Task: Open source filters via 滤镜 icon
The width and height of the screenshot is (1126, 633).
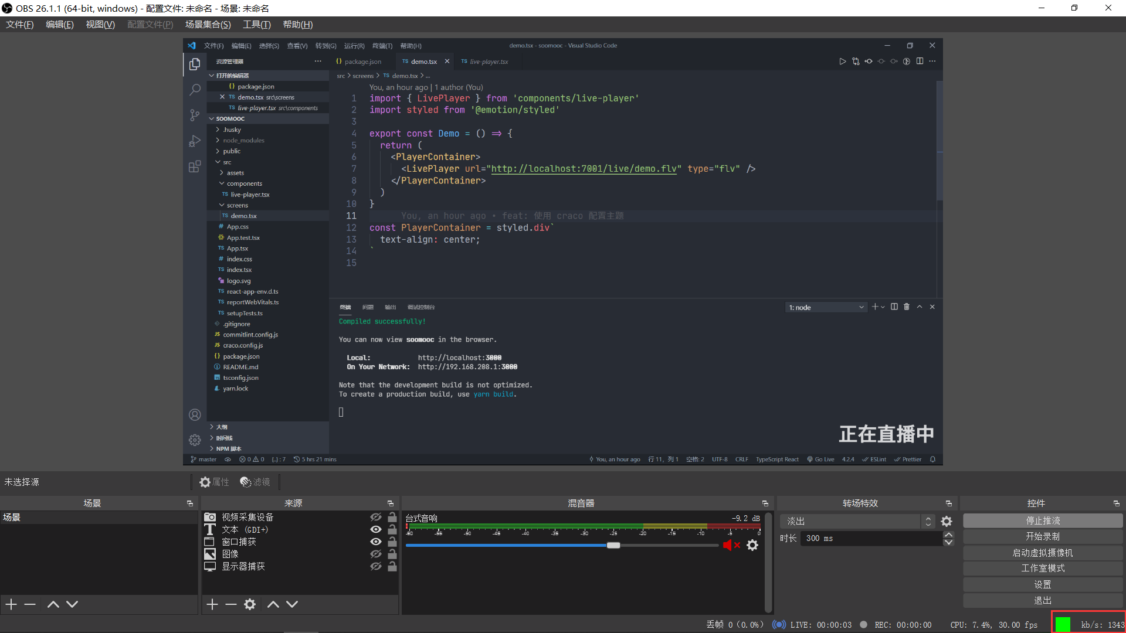Action: pos(255,482)
